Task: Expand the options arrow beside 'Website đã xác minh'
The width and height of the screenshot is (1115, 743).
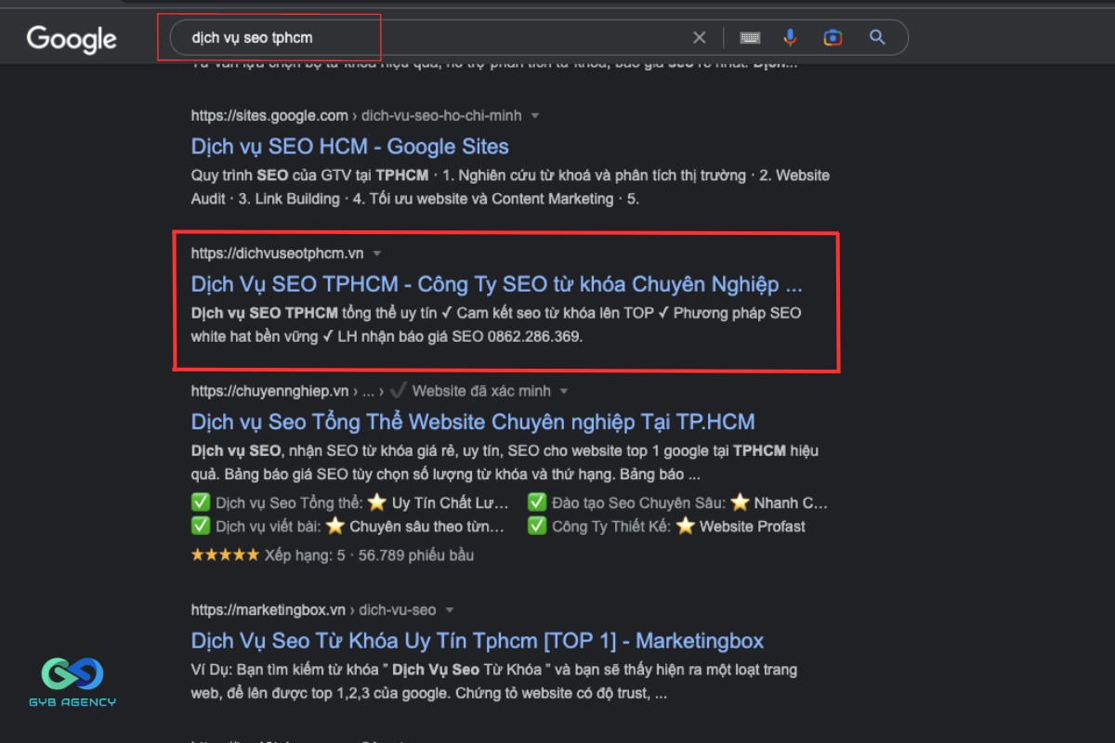Action: click(564, 391)
